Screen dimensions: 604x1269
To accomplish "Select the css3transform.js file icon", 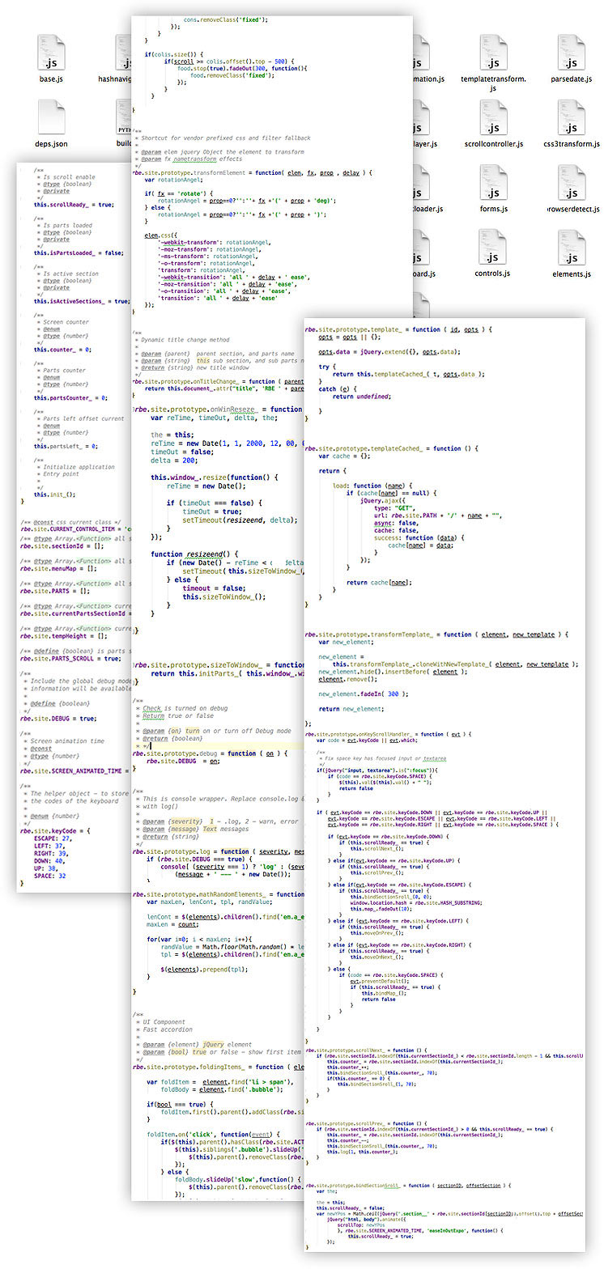I will (x=573, y=118).
